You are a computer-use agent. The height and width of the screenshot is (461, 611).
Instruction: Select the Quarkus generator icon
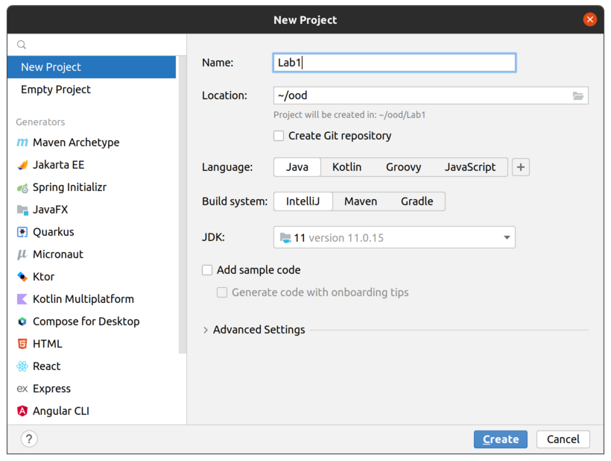tap(22, 232)
